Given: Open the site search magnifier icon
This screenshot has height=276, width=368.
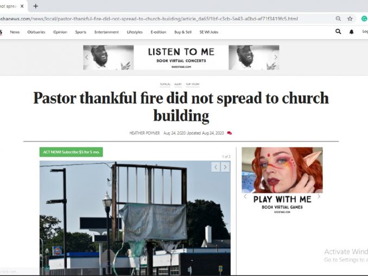Looking at the screenshot, I should (338, 31).
